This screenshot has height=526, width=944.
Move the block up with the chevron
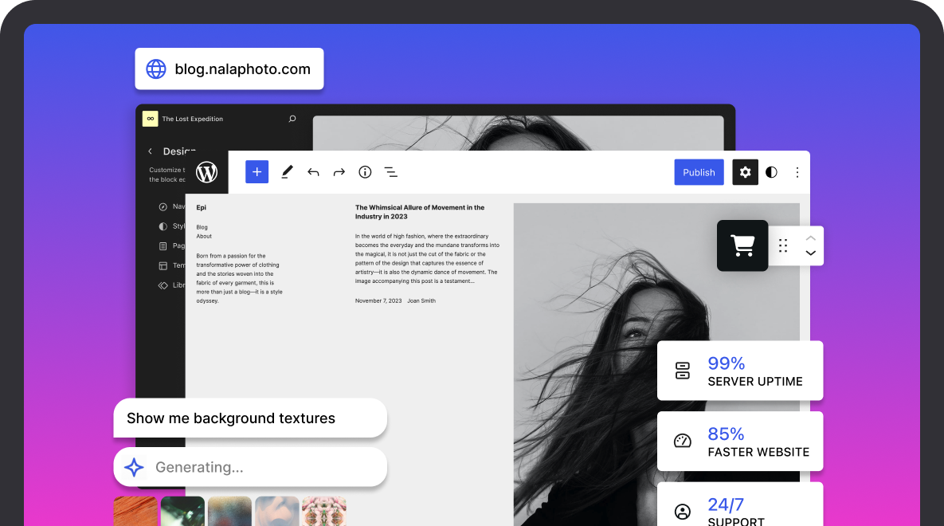point(810,237)
